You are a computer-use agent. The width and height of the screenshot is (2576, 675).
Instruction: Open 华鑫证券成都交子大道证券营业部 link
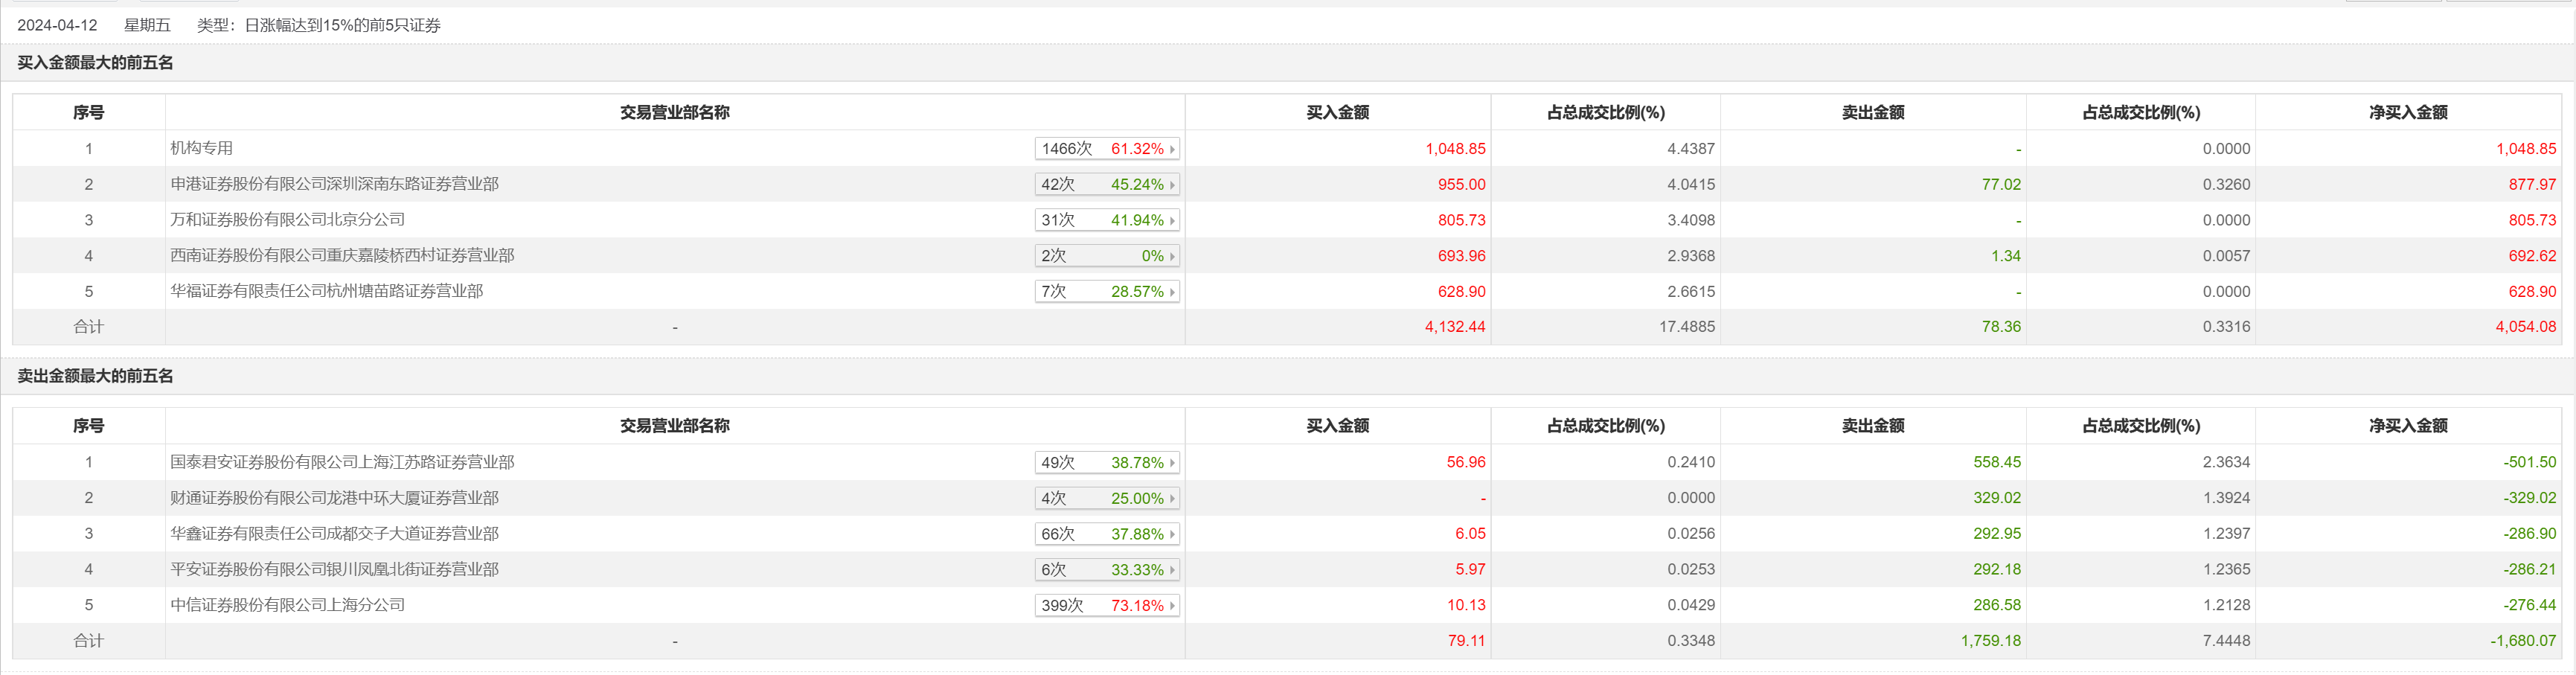point(334,534)
